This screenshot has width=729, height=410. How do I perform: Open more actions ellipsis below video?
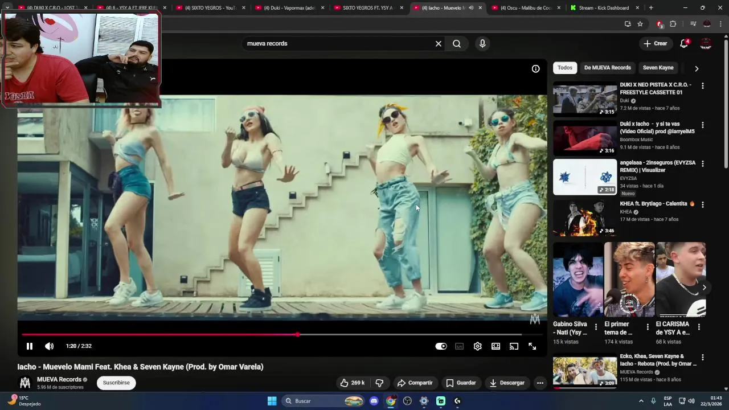(x=540, y=383)
